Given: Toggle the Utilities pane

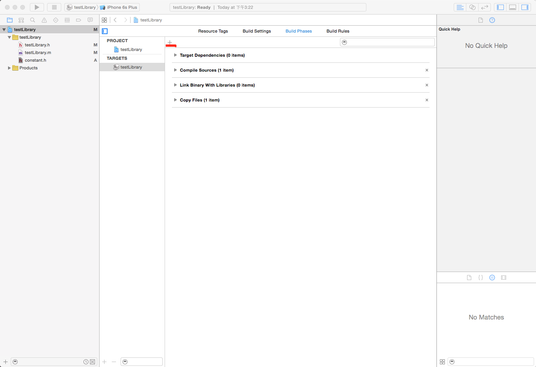Looking at the screenshot, I should [525, 7].
